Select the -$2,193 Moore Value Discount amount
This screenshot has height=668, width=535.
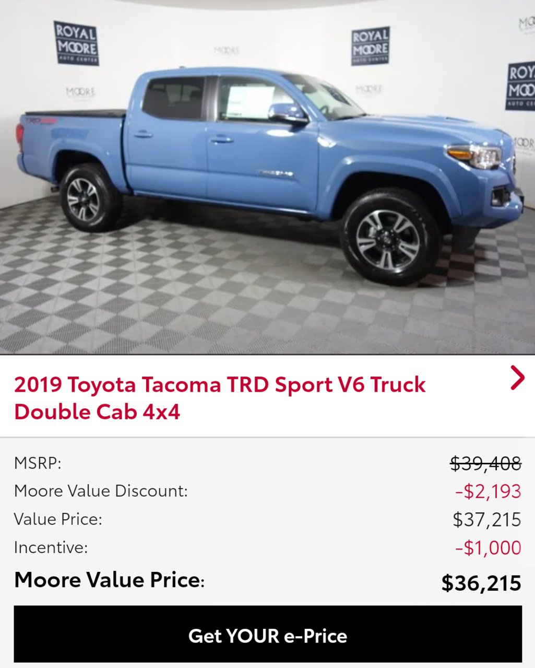488,491
